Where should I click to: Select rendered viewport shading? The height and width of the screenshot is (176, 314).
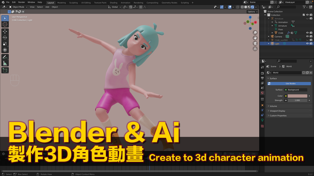252,7
